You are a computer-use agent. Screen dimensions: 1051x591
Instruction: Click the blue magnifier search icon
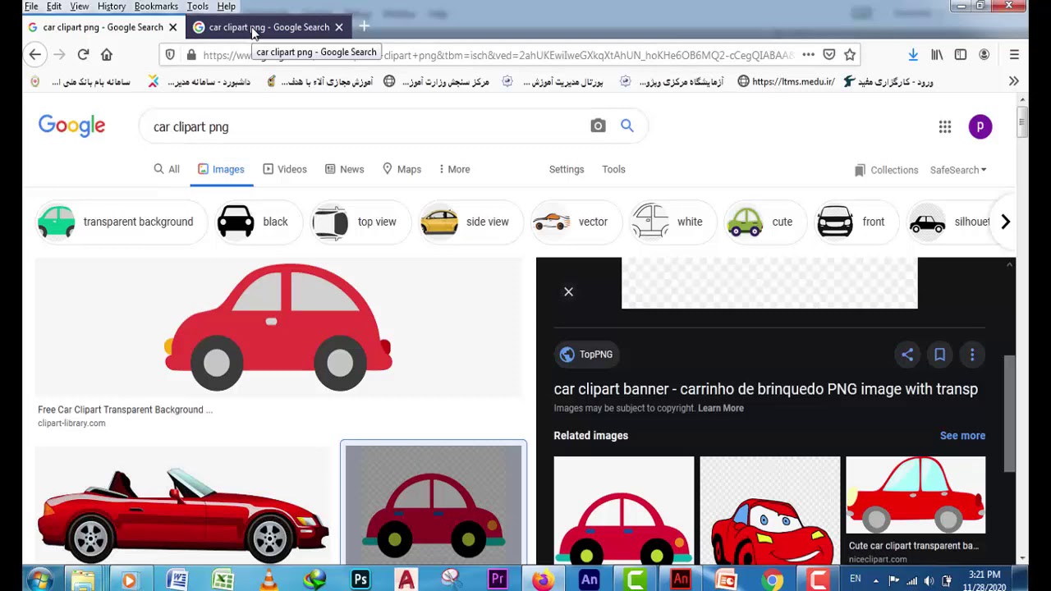626,126
